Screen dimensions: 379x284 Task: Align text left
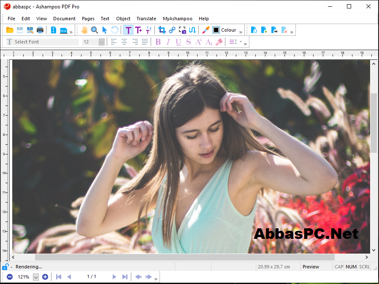click(114, 42)
